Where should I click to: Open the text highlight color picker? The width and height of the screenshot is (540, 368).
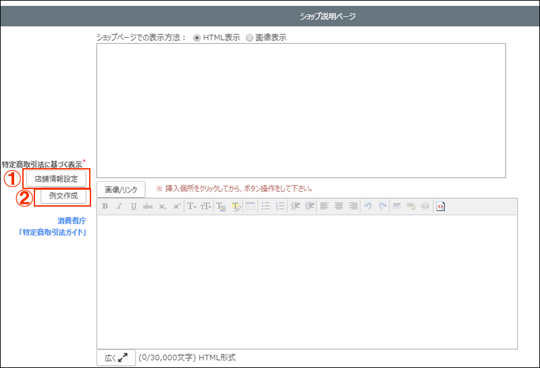pyautogui.click(x=236, y=206)
